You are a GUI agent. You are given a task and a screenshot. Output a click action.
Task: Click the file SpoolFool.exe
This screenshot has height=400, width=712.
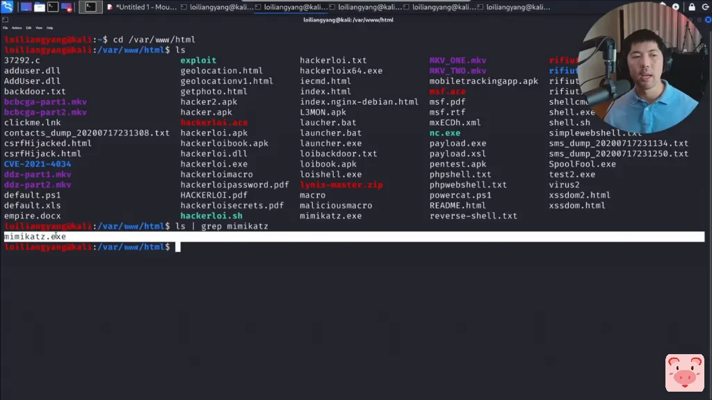[582, 164]
